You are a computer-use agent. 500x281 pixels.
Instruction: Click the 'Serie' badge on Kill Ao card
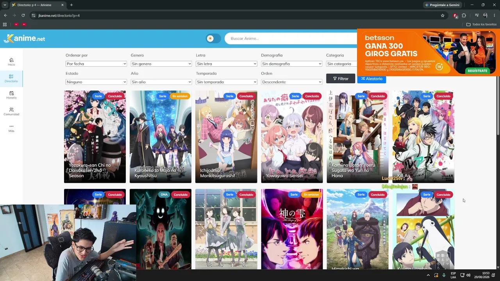click(x=427, y=96)
